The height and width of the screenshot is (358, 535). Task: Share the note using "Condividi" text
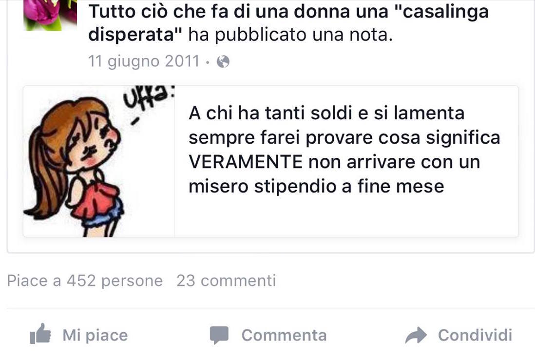pyautogui.click(x=475, y=335)
